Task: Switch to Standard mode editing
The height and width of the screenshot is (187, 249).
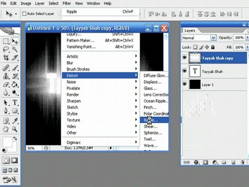Action: pyautogui.click(x=6, y=161)
